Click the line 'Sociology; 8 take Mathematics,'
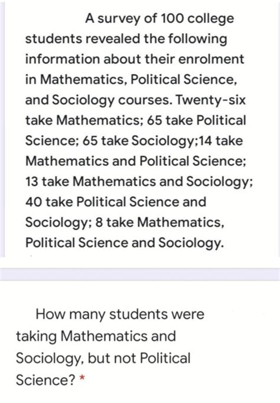Image resolution: width=280 pixels, height=403 pixels. pos(125,222)
